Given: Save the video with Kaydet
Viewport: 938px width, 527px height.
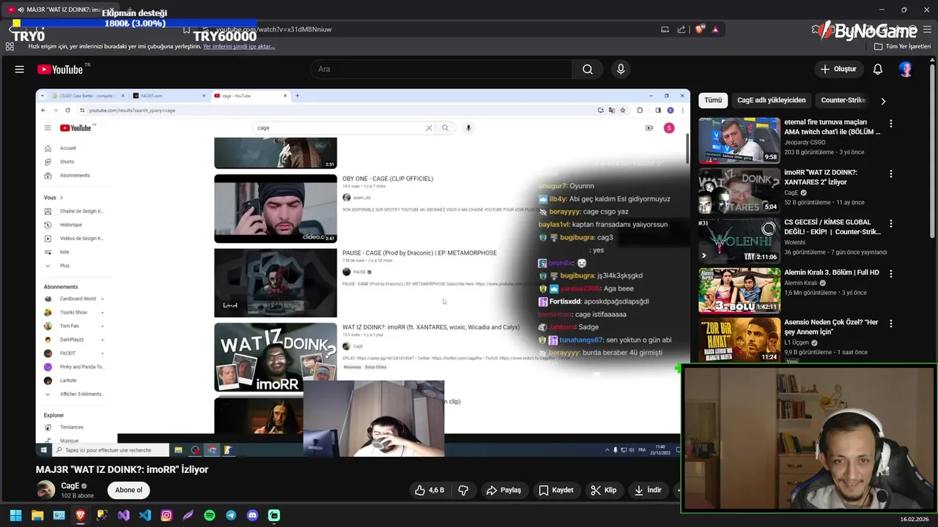Looking at the screenshot, I should click(556, 490).
